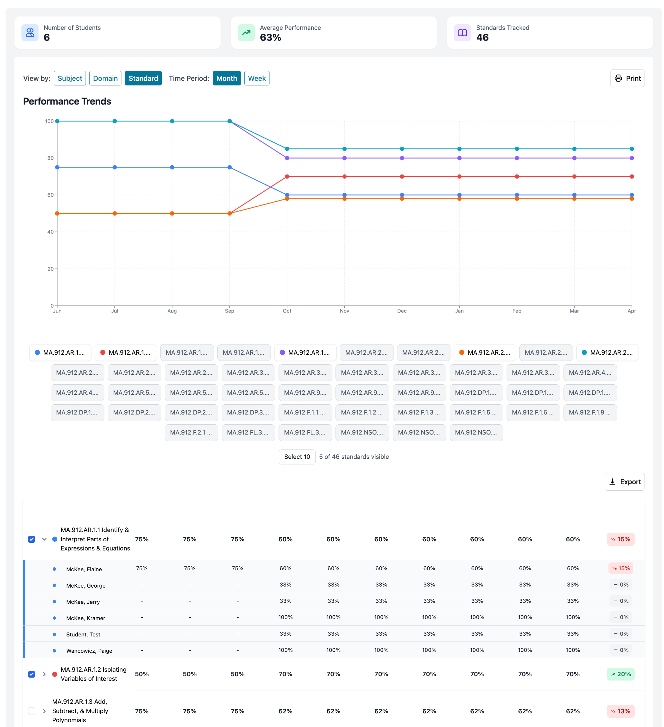Switch view to Subject
Image resolution: width=664 pixels, height=727 pixels.
point(70,78)
